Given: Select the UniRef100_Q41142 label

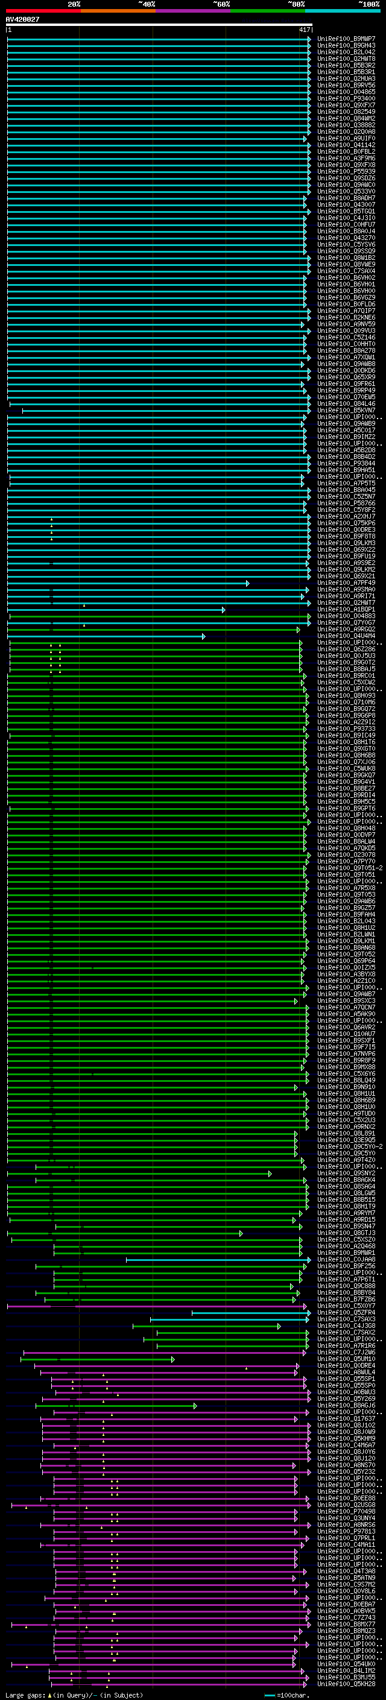Looking at the screenshot, I should tap(346, 145).
